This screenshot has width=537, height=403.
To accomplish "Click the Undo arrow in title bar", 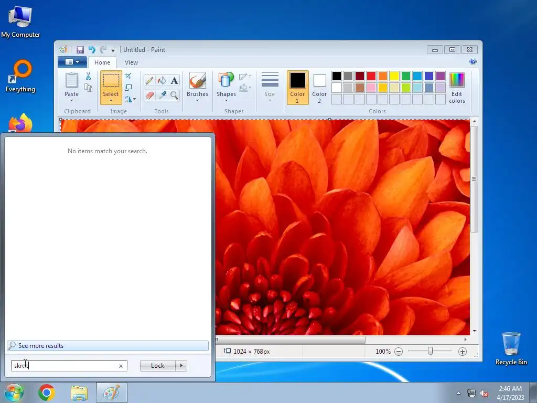I will point(92,50).
